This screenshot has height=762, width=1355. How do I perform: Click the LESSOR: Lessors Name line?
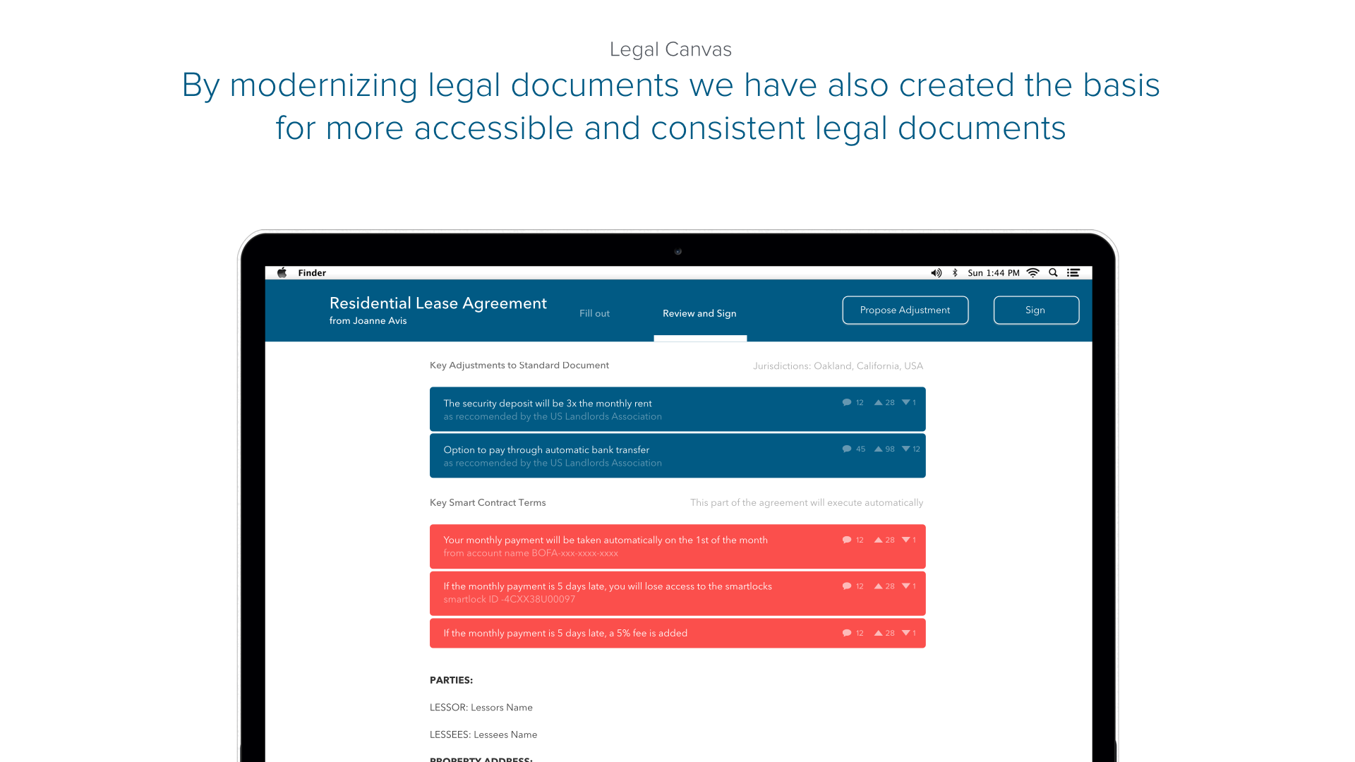pos(481,708)
